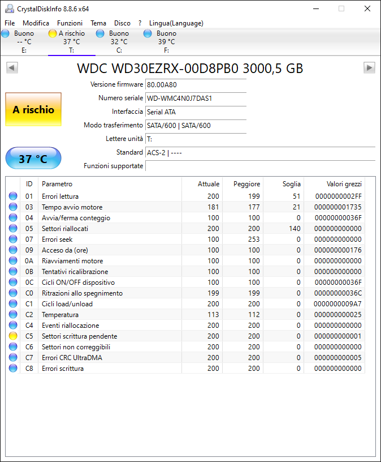The height and width of the screenshot is (462, 381).
Task: Select the 'Errori CRC UltraDMA' parameter text
Action: 72,358
